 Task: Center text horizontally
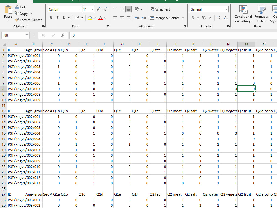point(122,18)
